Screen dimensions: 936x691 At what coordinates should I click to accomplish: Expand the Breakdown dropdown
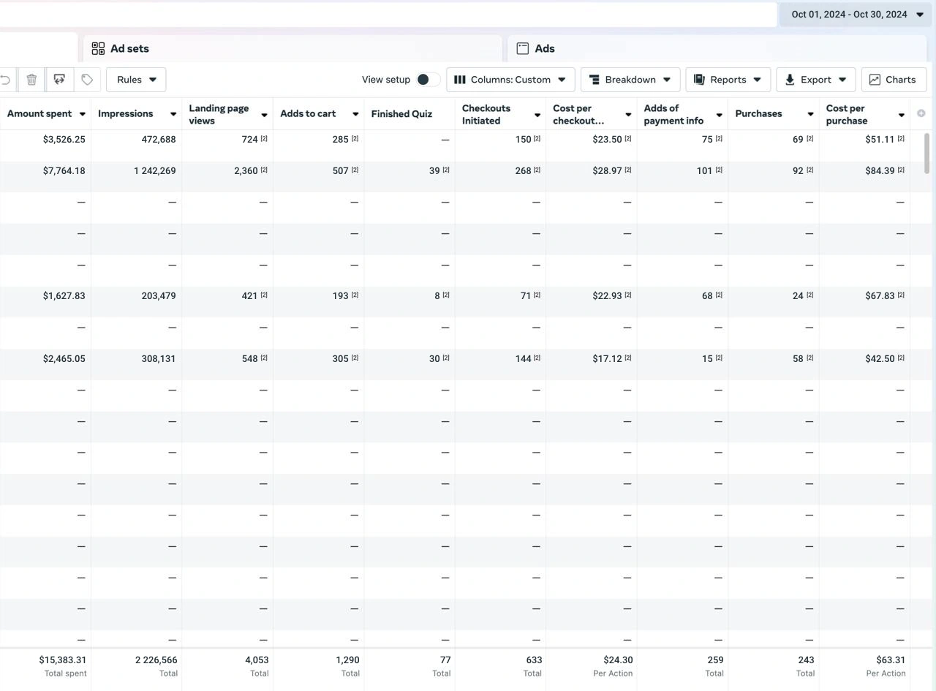(x=630, y=80)
